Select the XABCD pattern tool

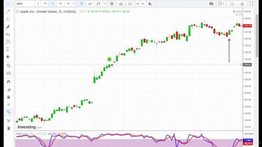[x=8, y=42]
